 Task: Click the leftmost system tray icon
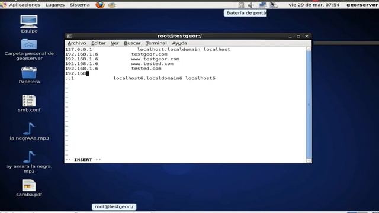[x=241, y=5]
